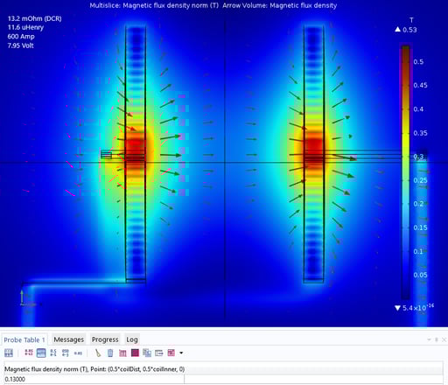
Task: Click the 0.35 label on color legend
Action: pos(420,133)
